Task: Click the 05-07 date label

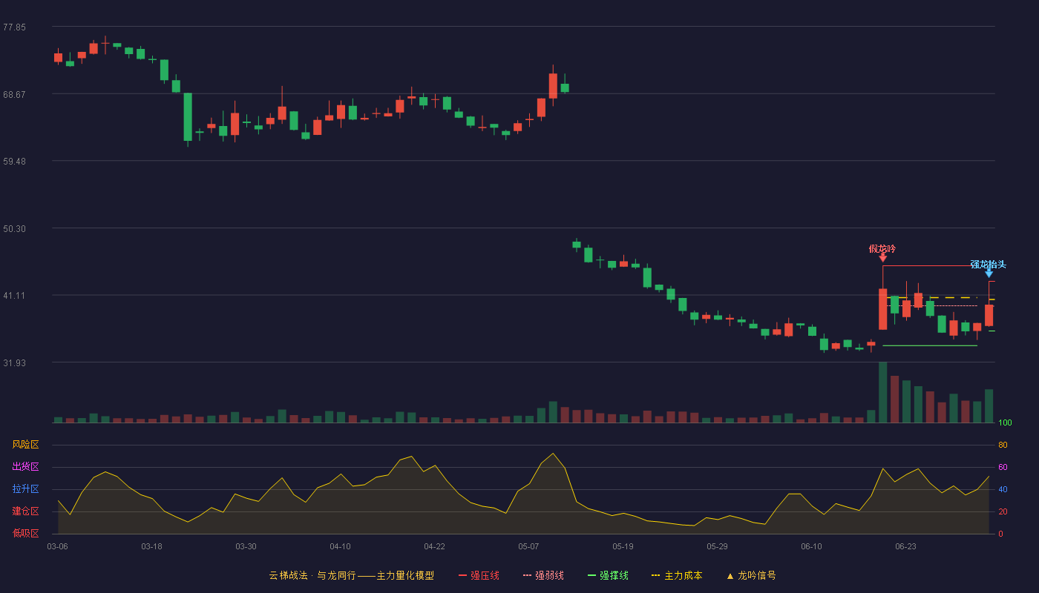Action: pos(528,546)
